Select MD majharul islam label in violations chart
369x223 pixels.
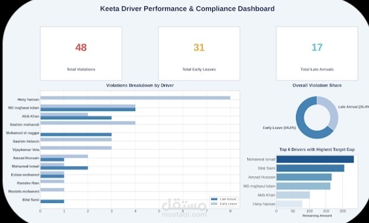pos(24,108)
